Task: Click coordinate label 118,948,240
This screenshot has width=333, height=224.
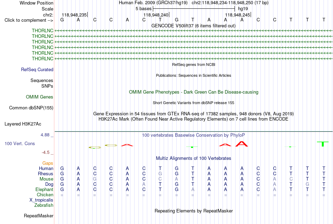Action: 156,15
